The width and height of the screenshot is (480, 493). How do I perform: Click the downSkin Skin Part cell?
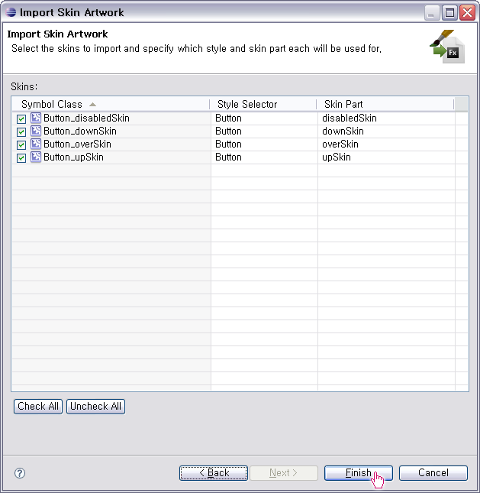coord(386,131)
